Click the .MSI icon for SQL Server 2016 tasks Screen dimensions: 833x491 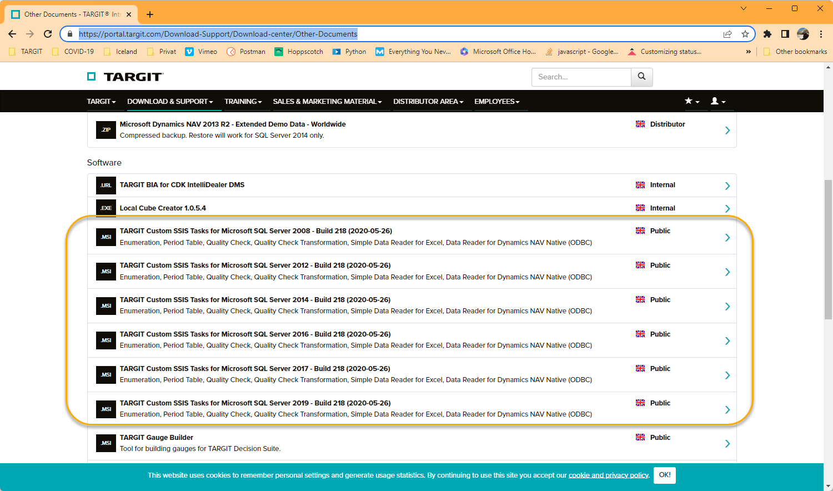(106, 340)
